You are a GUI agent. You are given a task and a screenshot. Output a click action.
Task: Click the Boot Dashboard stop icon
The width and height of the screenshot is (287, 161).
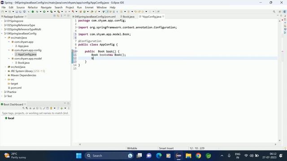(30, 108)
